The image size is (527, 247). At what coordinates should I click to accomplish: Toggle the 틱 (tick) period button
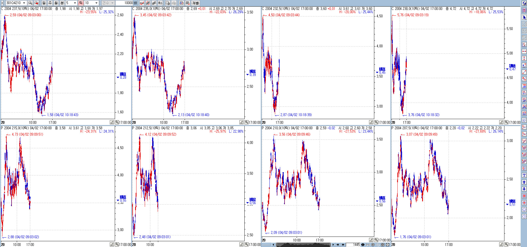coord(81,3)
